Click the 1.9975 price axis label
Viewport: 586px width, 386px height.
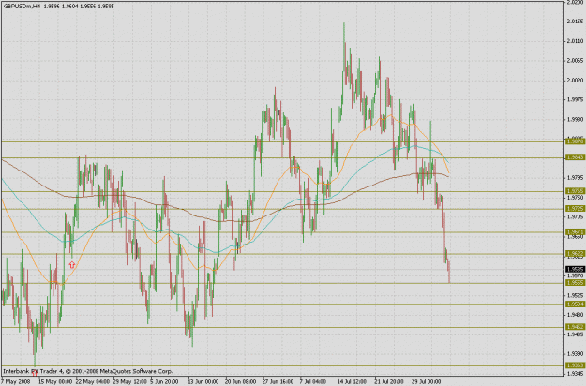[x=575, y=99]
